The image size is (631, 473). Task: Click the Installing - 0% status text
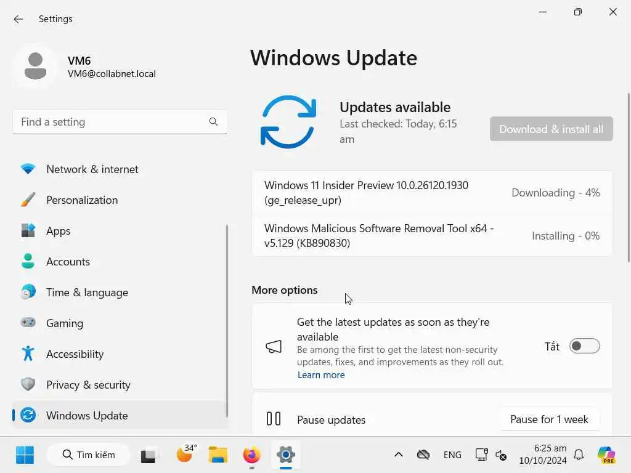[x=566, y=236]
